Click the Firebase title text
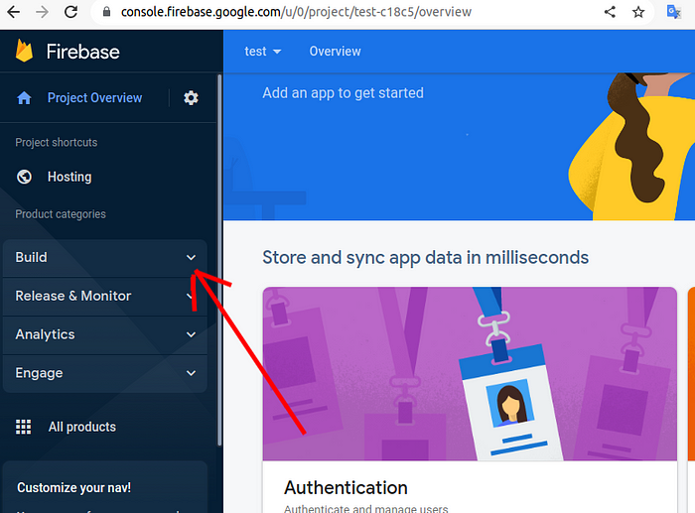This screenshot has width=695, height=513. point(82,52)
